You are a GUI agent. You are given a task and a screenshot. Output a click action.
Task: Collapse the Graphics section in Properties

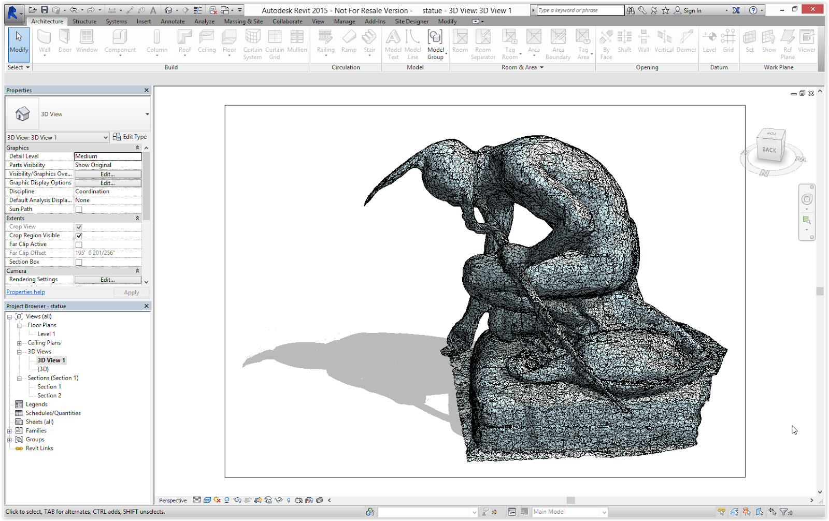click(137, 148)
